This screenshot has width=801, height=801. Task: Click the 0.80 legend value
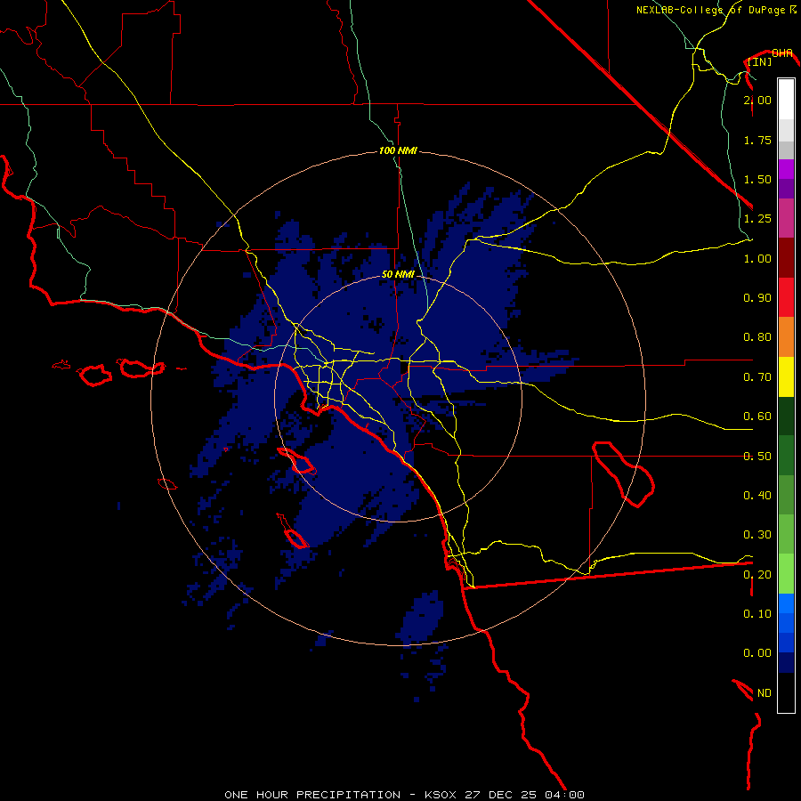point(757,337)
